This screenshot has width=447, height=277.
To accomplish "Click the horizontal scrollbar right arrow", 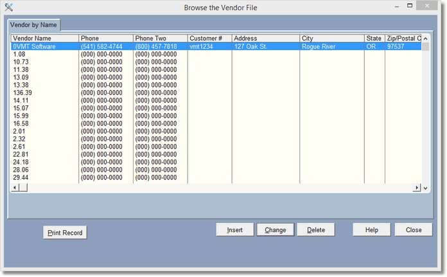I will point(417,188).
